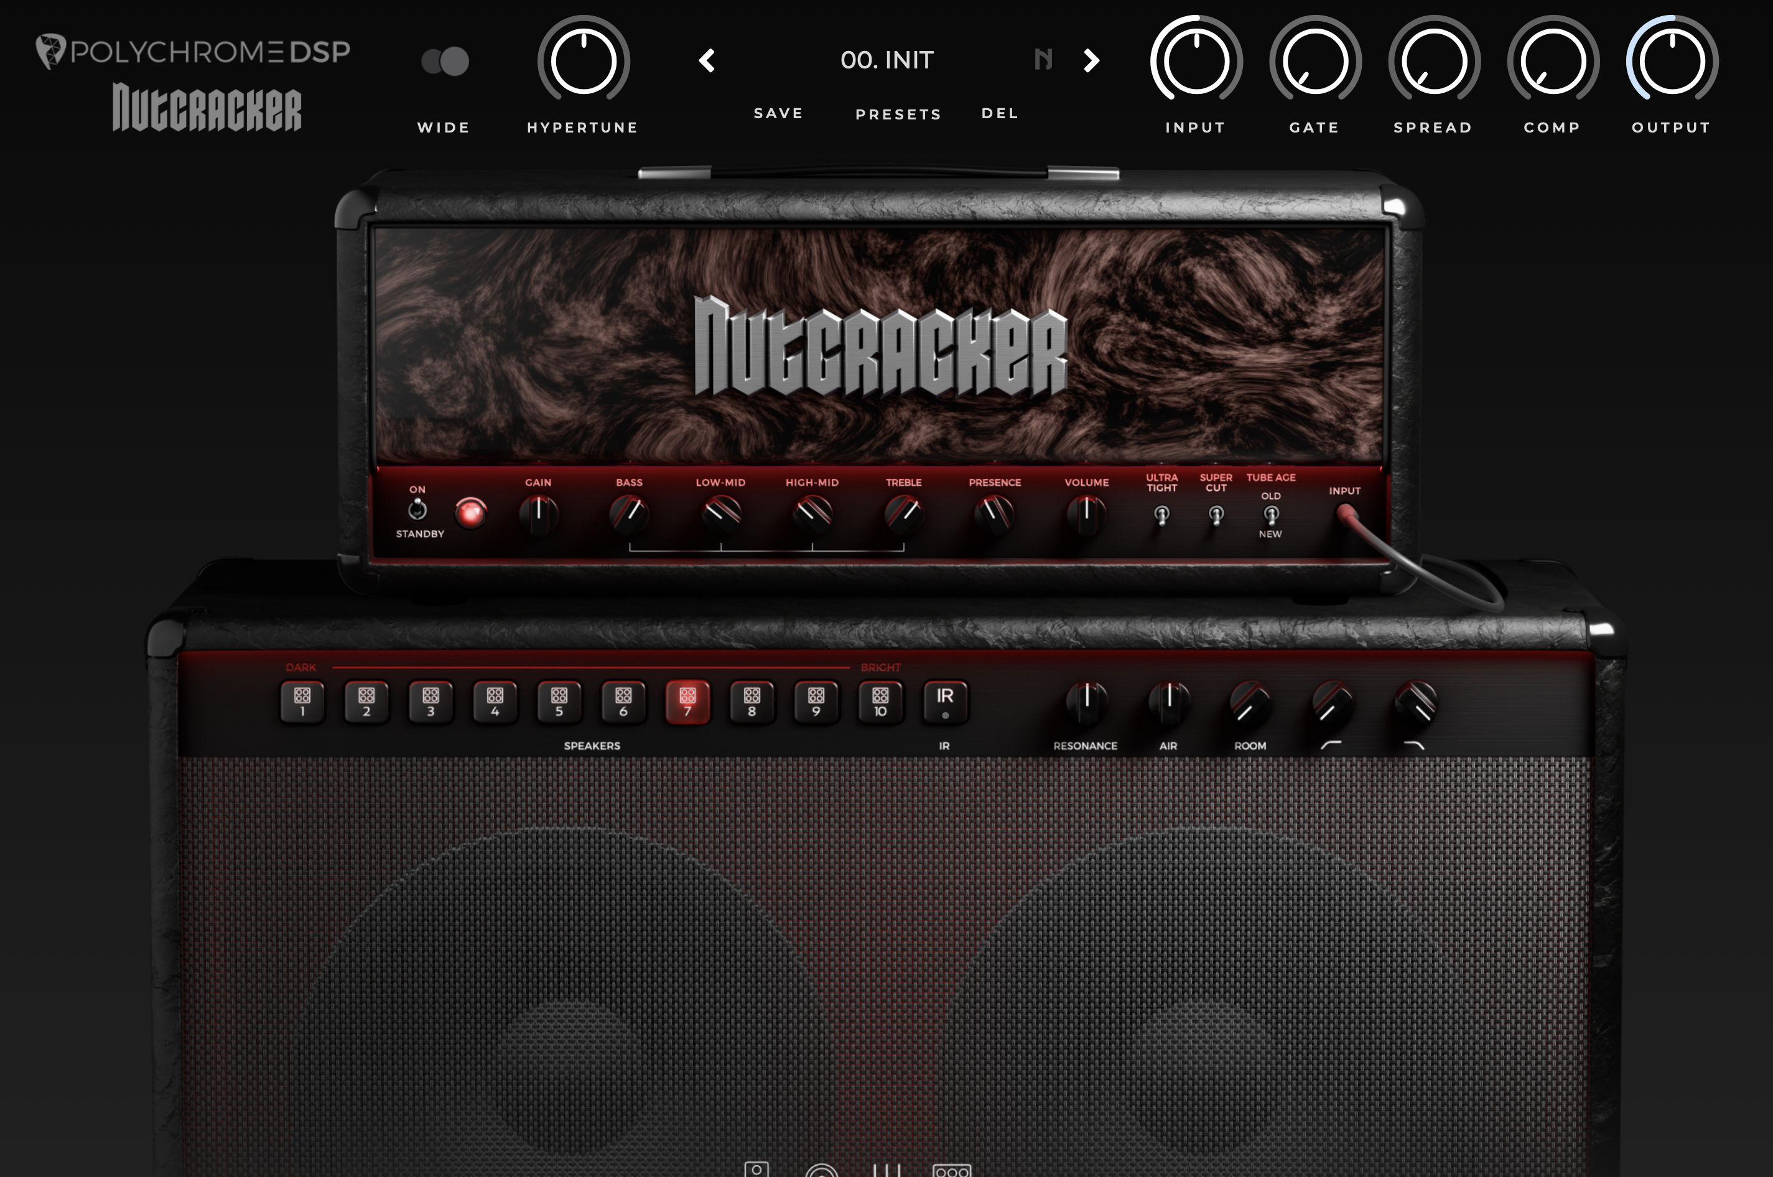This screenshot has height=1177, width=1773.
Task: Click the cabinet ROOM knob
Action: point(1250,702)
